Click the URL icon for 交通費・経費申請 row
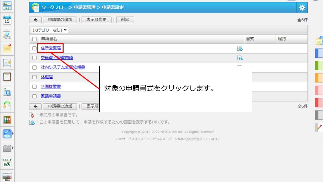 point(240,58)
